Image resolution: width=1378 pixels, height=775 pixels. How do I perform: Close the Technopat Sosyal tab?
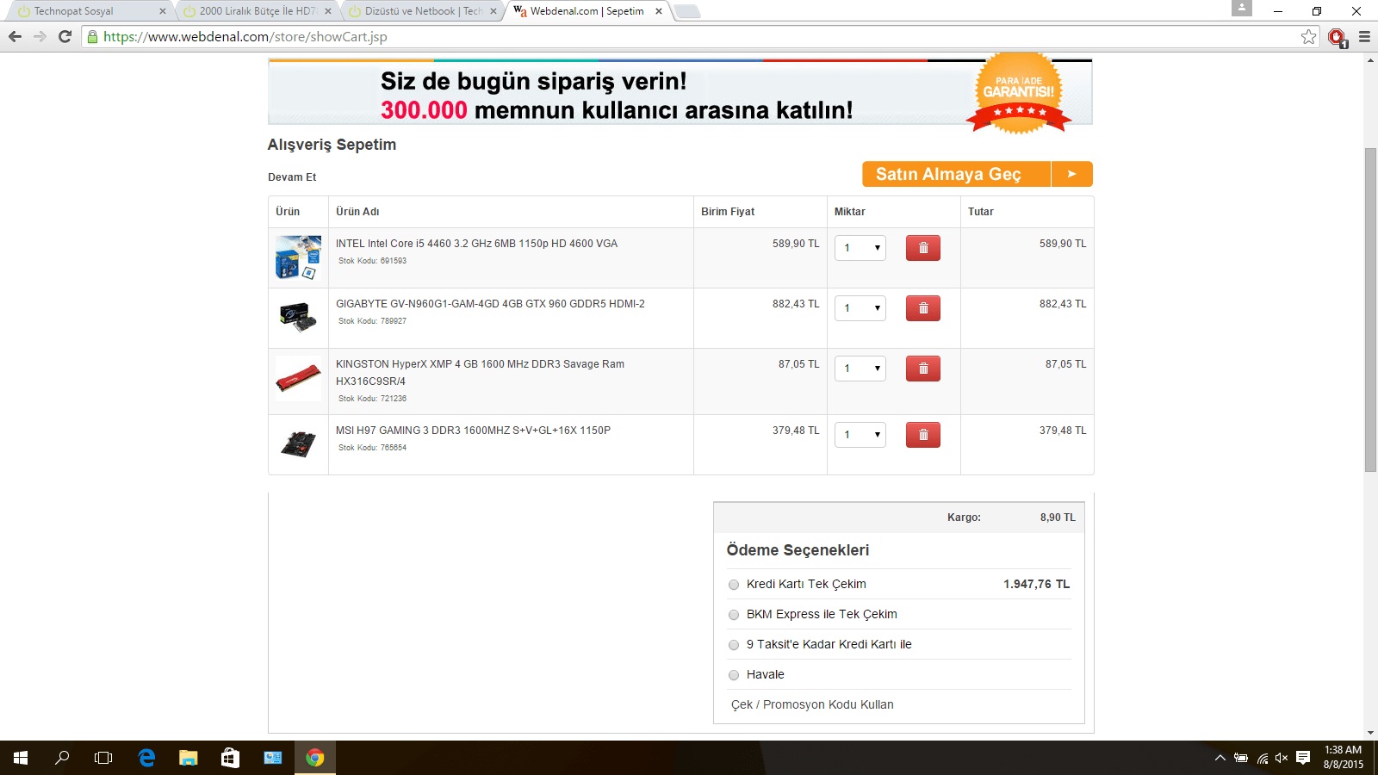click(163, 11)
